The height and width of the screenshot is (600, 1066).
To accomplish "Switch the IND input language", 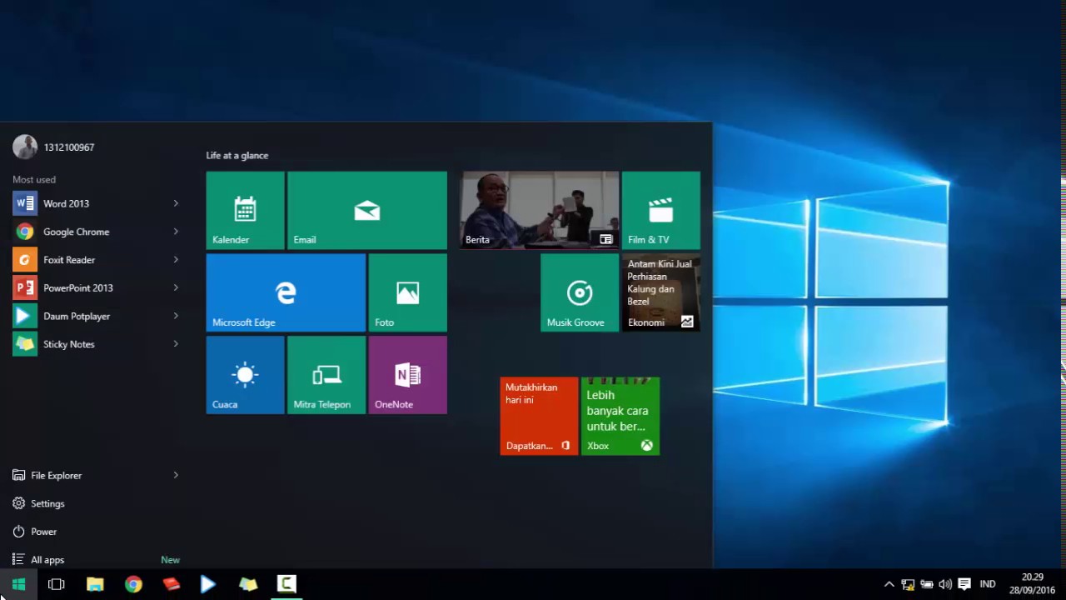I will (x=988, y=584).
